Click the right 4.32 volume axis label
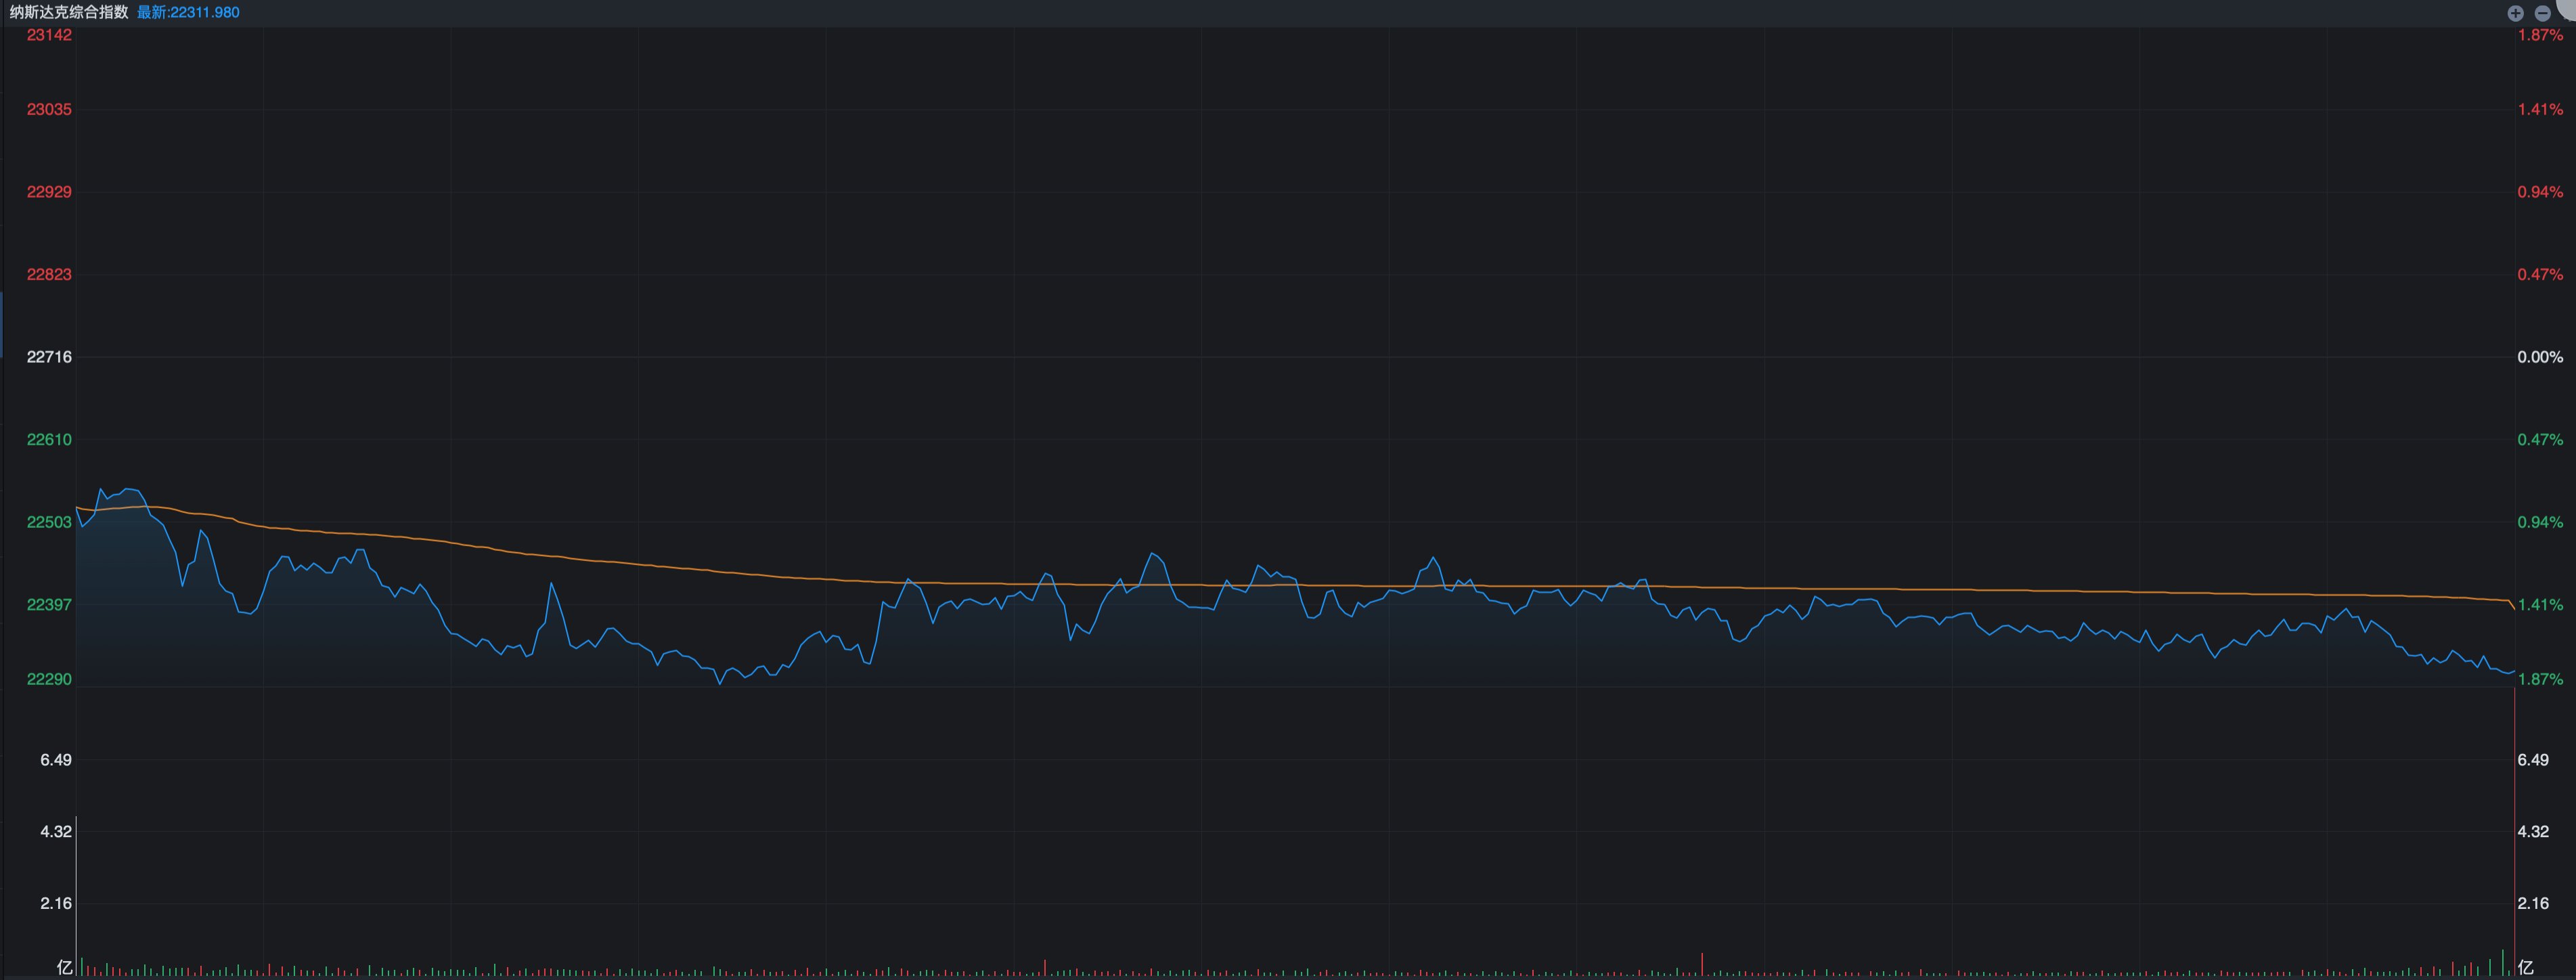This screenshot has width=2576, height=980. click(2533, 832)
